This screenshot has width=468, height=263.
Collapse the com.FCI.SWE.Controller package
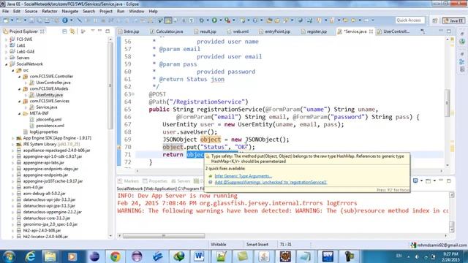point(20,77)
